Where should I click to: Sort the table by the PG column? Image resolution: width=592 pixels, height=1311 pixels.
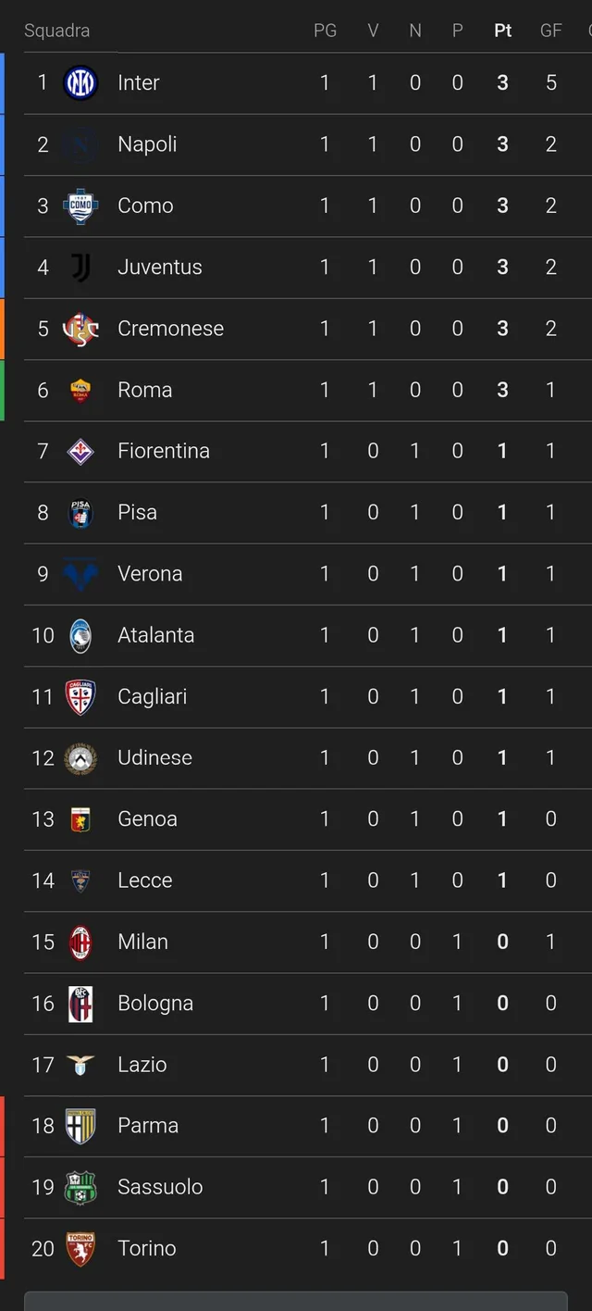coord(326,30)
